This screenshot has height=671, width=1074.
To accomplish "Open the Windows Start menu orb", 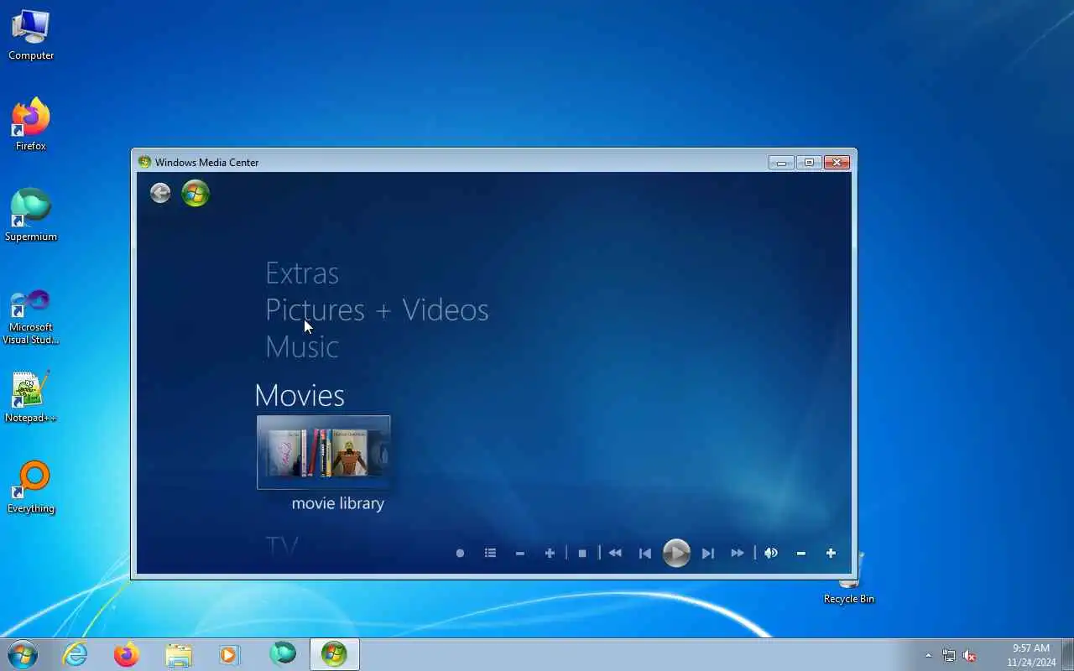I will click(22, 654).
